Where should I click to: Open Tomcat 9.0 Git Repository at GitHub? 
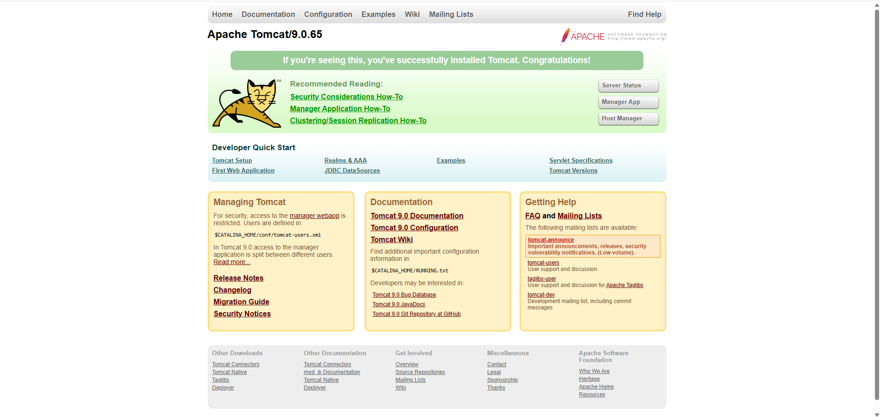(416, 314)
